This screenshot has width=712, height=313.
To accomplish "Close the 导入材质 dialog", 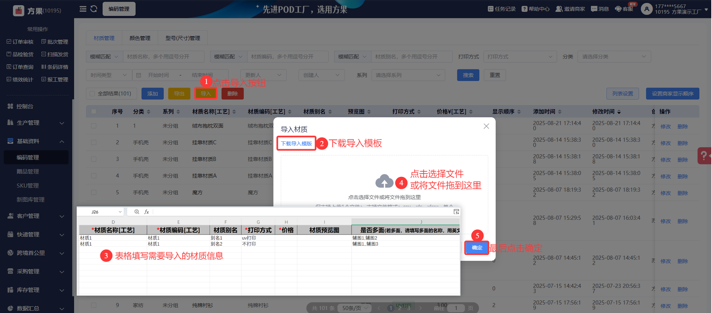I will click(x=486, y=126).
